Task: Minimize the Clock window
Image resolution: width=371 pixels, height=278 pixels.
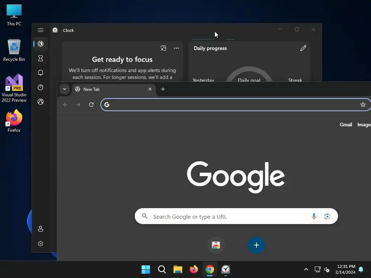Action: tap(280, 29)
